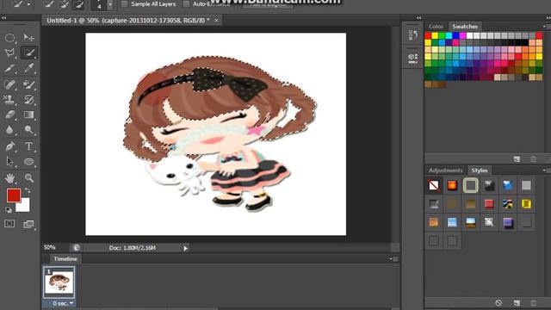Choose Add to selection mode

(64, 4)
